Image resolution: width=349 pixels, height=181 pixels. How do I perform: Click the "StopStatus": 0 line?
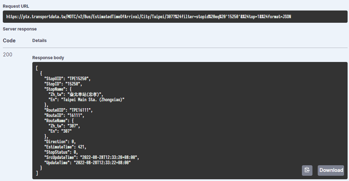[61, 152]
